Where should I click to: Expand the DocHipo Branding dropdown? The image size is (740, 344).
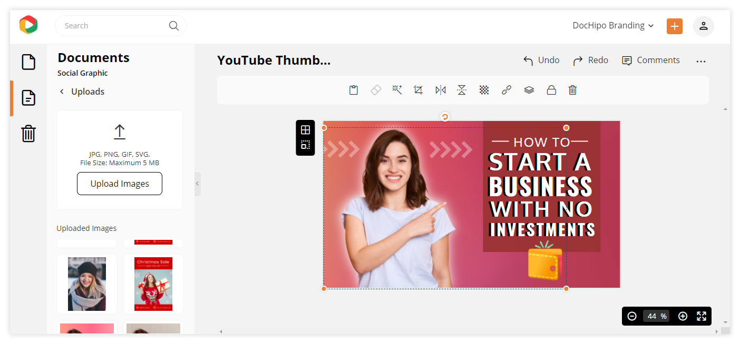614,25
